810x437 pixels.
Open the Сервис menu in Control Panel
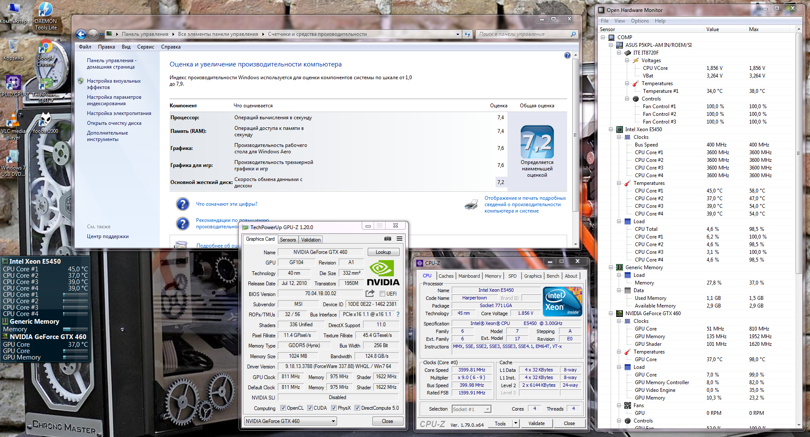click(146, 47)
